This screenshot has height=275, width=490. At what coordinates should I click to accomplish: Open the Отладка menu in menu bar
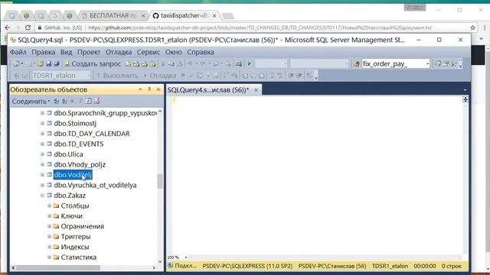point(119,52)
